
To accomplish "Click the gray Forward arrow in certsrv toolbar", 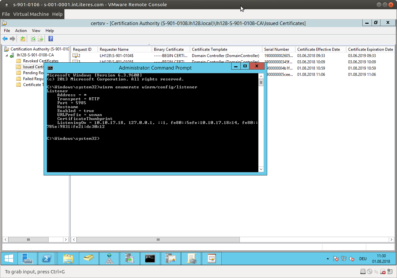I will 13,39.
